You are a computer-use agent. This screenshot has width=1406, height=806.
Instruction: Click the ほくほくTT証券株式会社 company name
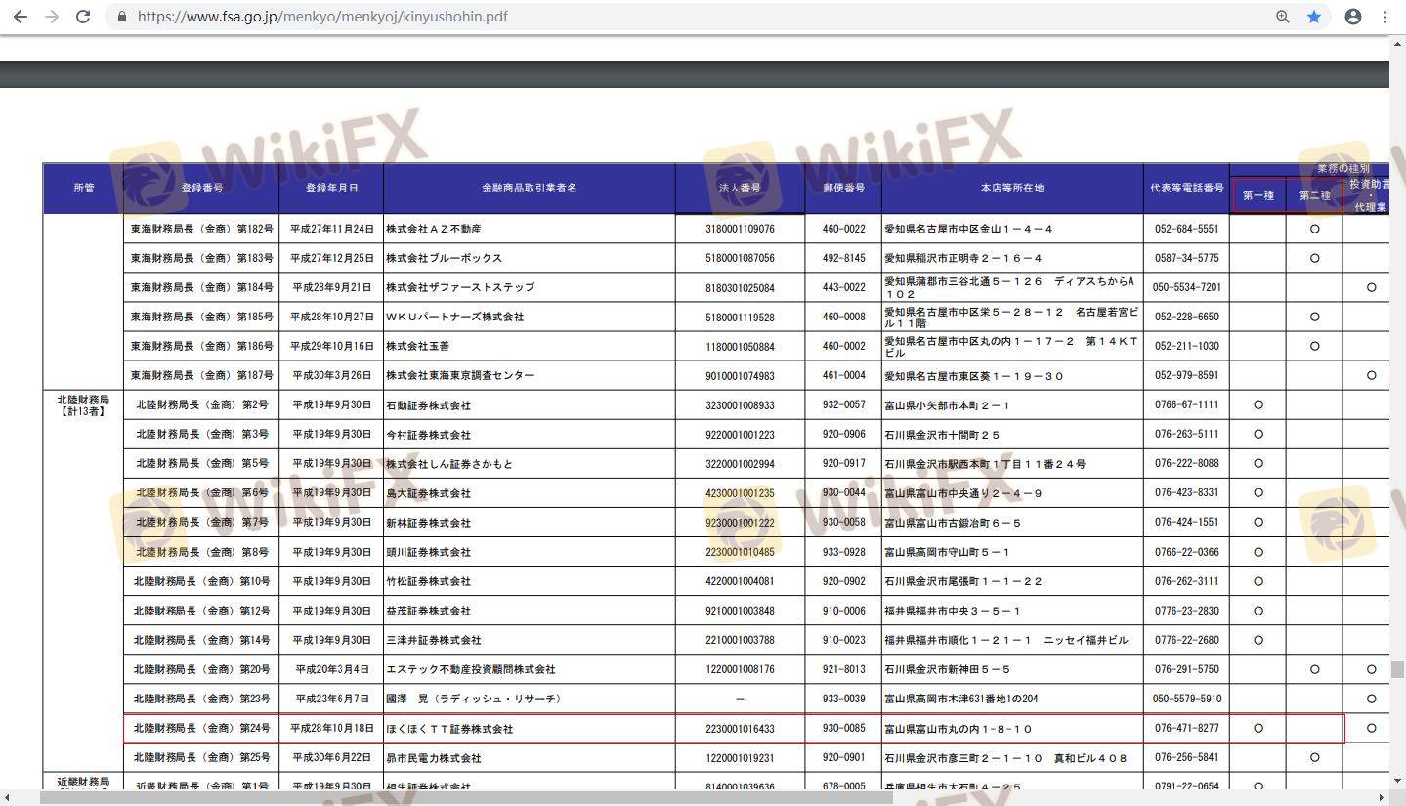point(449,729)
